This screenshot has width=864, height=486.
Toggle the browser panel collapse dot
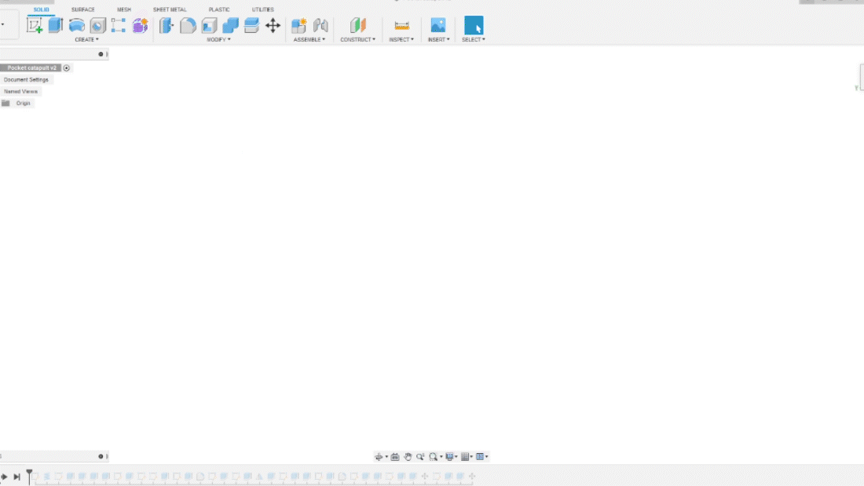101,54
